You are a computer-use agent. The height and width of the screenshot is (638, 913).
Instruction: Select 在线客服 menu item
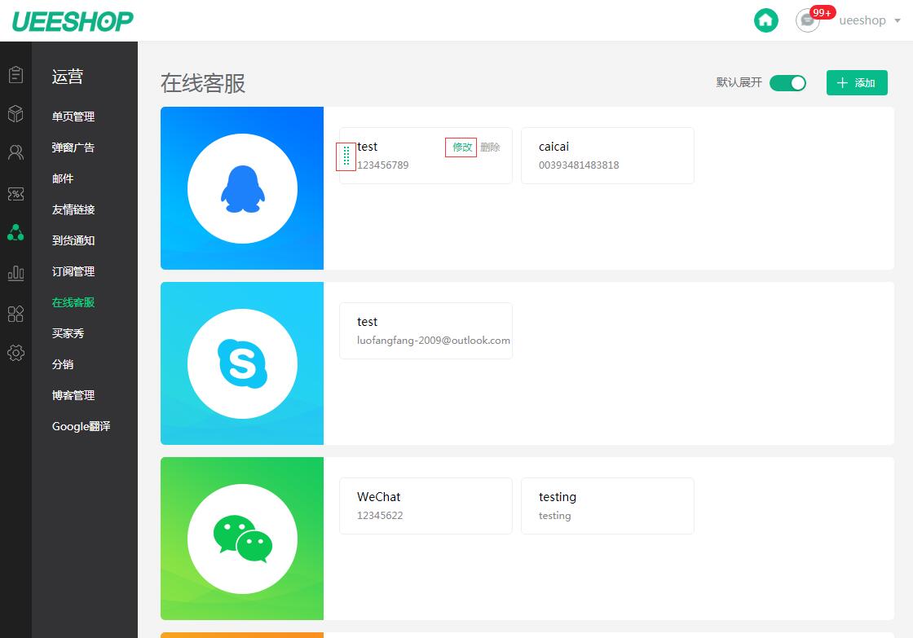pos(73,302)
